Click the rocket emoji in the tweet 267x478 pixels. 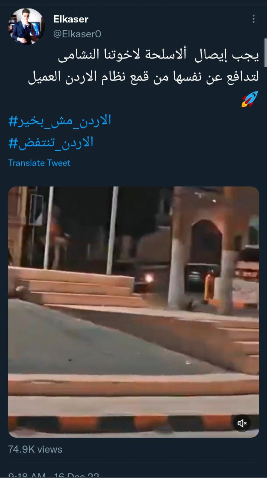point(249,99)
